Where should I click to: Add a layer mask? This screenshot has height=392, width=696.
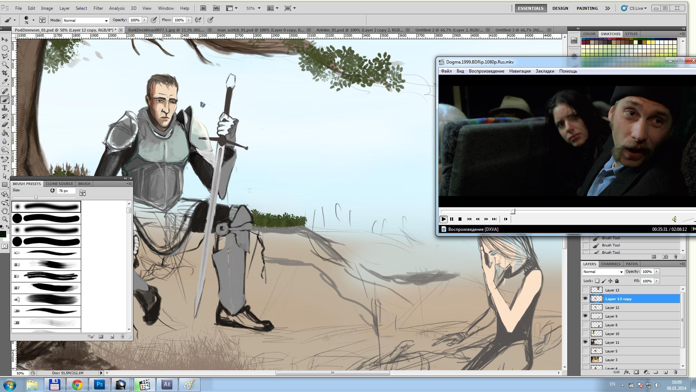click(636, 372)
